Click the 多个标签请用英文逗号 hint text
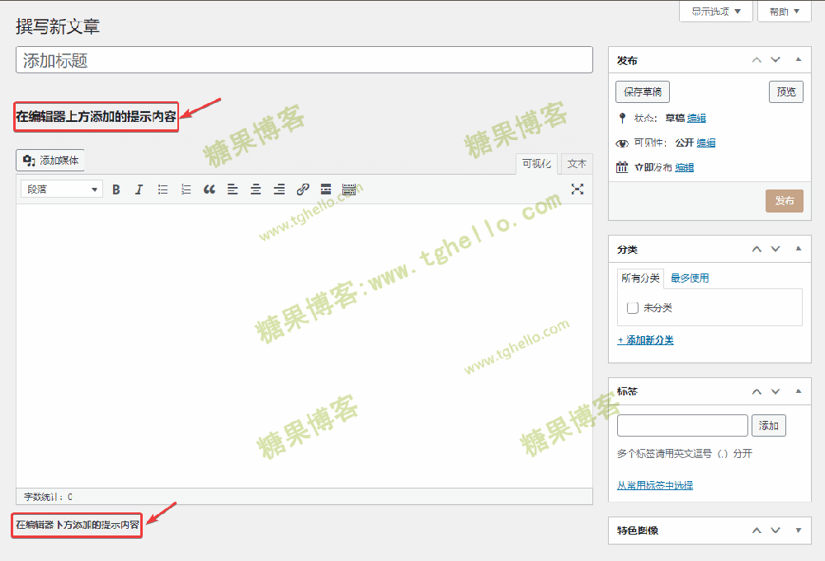Image resolution: width=825 pixels, height=561 pixels. tap(685, 453)
